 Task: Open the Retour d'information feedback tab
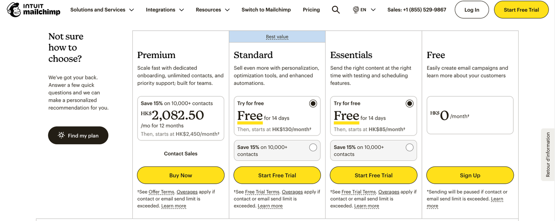tap(548, 155)
